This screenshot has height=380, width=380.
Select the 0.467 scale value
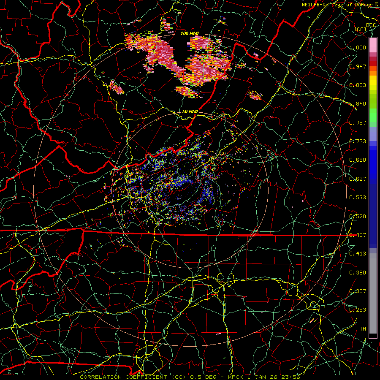coord(358,235)
